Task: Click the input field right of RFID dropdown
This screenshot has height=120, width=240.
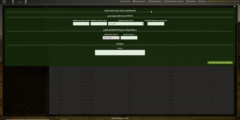Action: point(156,24)
